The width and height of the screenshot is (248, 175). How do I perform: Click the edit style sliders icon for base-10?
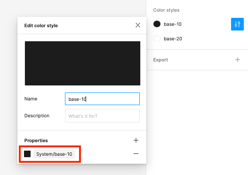click(237, 24)
